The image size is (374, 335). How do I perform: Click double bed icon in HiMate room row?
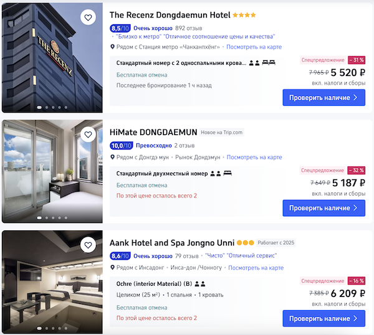click(x=228, y=173)
